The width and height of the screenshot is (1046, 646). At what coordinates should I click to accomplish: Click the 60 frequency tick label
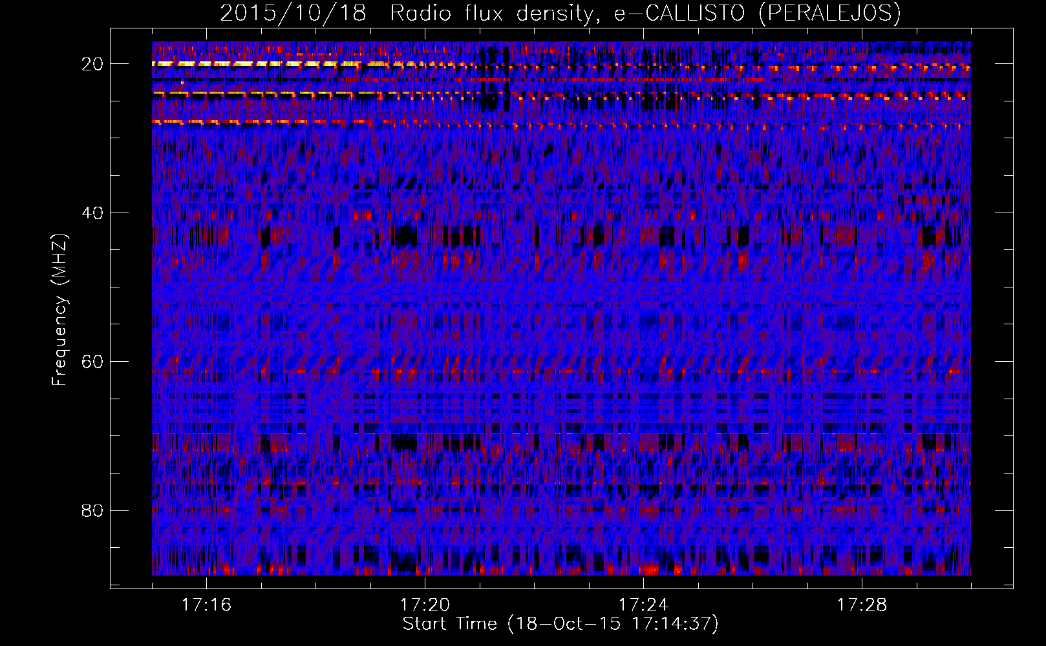92,362
